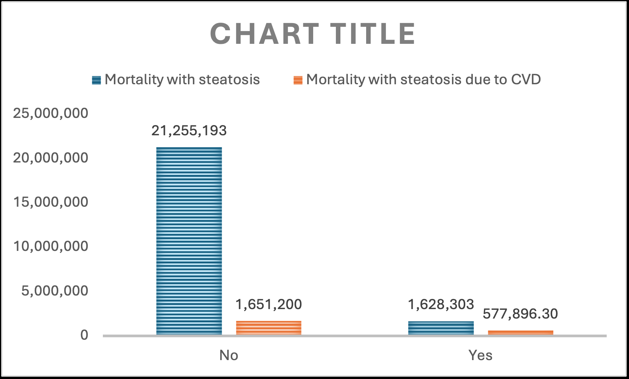Viewport: 629px width, 379px height.
Task: Click the 21,255,193 data label
Action: (x=189, y=131)
